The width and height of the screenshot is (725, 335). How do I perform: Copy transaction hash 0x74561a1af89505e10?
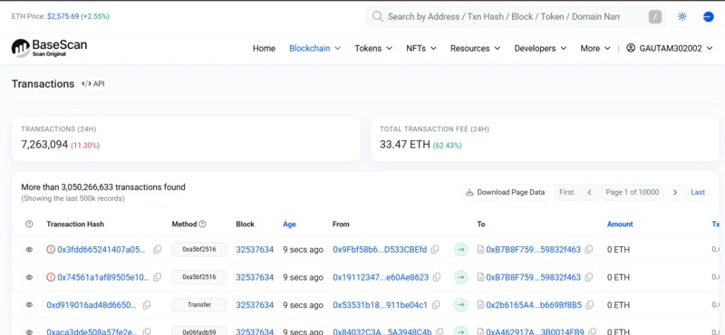[x=157, y=277]
